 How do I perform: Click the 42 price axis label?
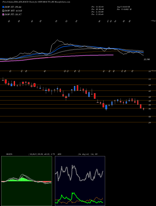149,97
